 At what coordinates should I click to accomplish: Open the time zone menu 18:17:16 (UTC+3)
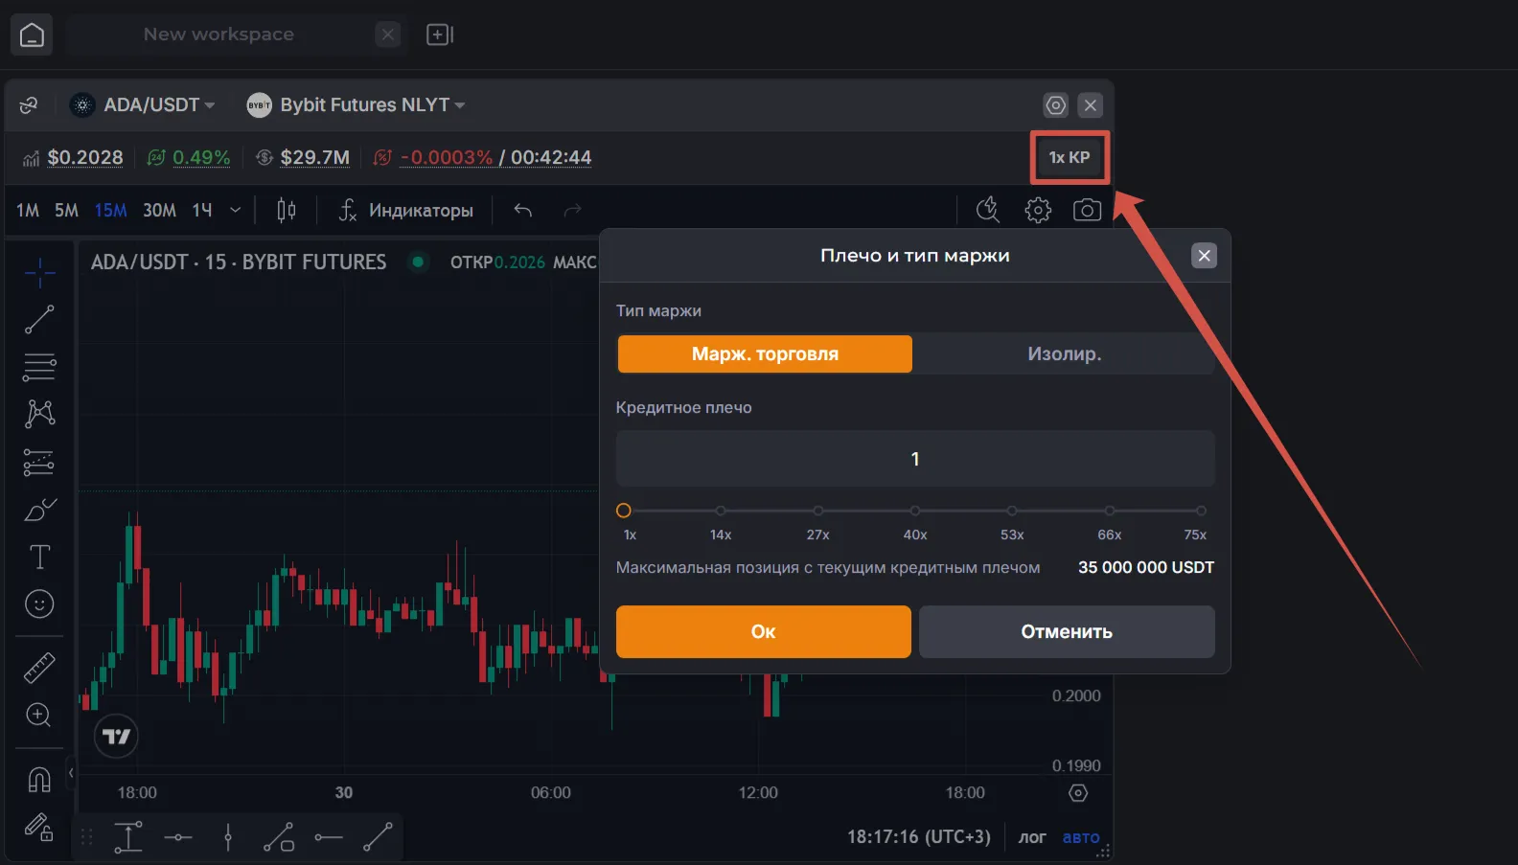[x=918, y=837]
